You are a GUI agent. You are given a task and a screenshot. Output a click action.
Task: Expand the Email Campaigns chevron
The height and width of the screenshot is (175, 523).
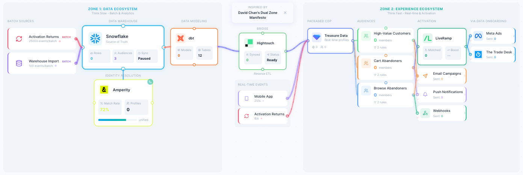465,76
